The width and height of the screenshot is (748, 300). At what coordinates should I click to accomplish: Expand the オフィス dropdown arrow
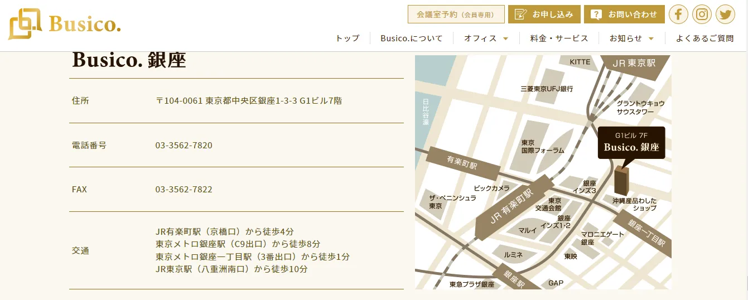point(505,38)
